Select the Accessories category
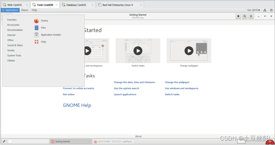Screen dimensions: 275x145 coord(13,25)
